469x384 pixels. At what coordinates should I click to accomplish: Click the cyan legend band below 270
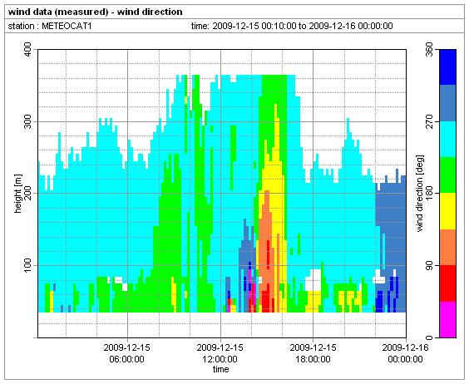click(447, 140)
